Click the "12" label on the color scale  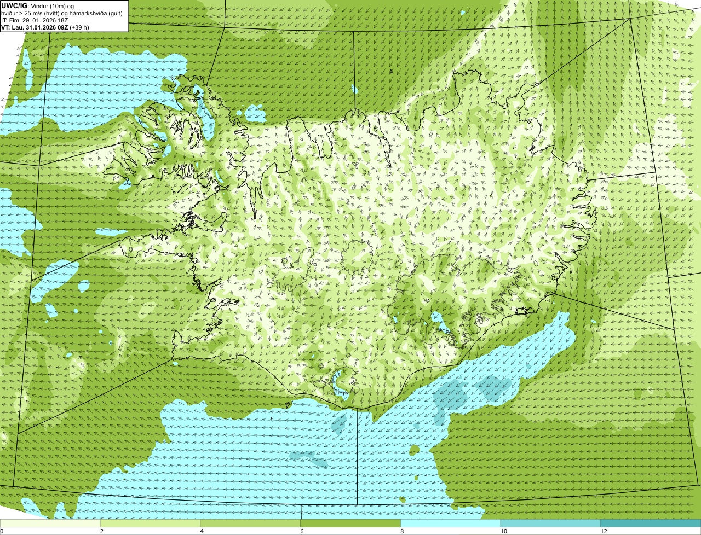point(604,531)
